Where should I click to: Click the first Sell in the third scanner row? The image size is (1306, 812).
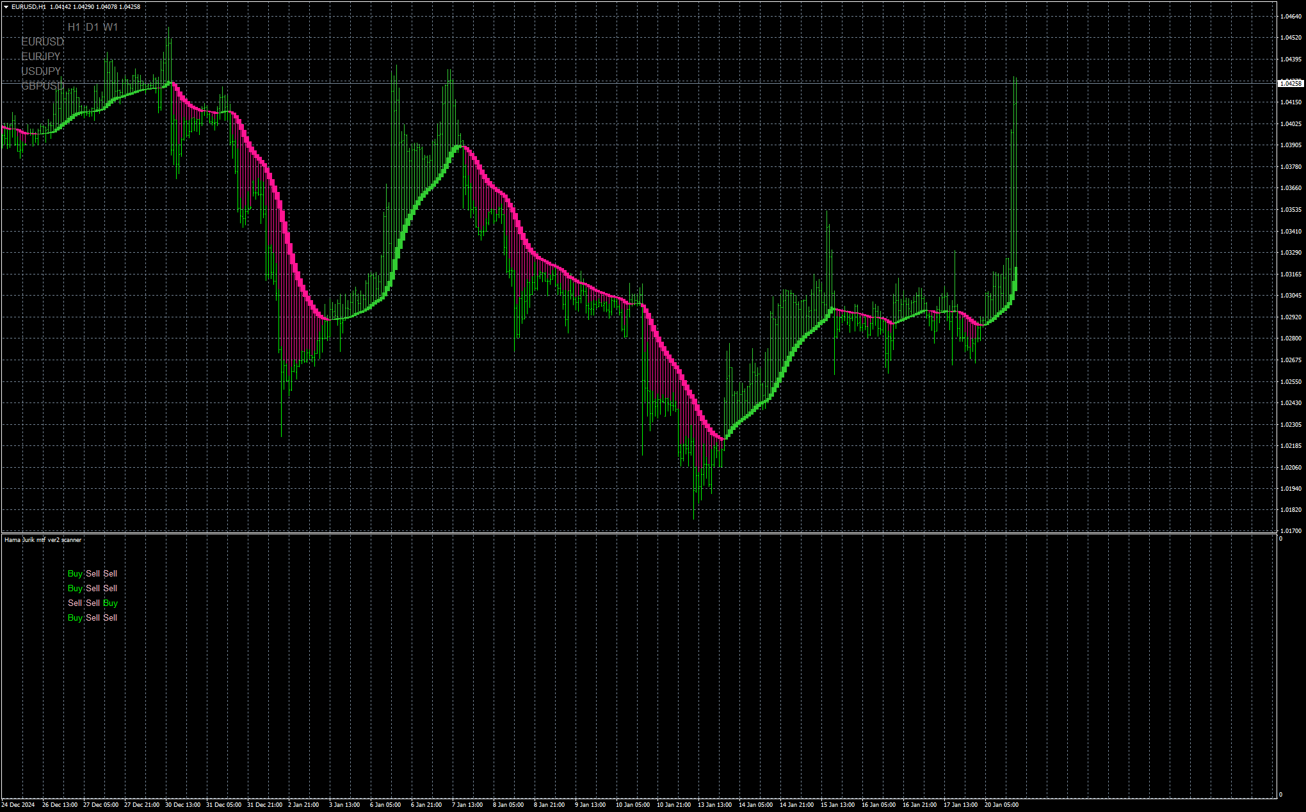point(75,603)
